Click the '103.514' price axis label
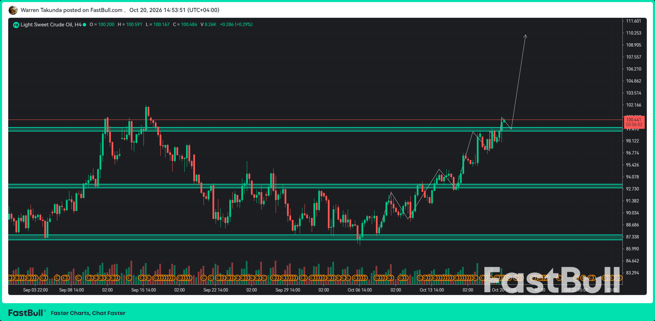Screen dimensions: 655x321 (633, 93)
